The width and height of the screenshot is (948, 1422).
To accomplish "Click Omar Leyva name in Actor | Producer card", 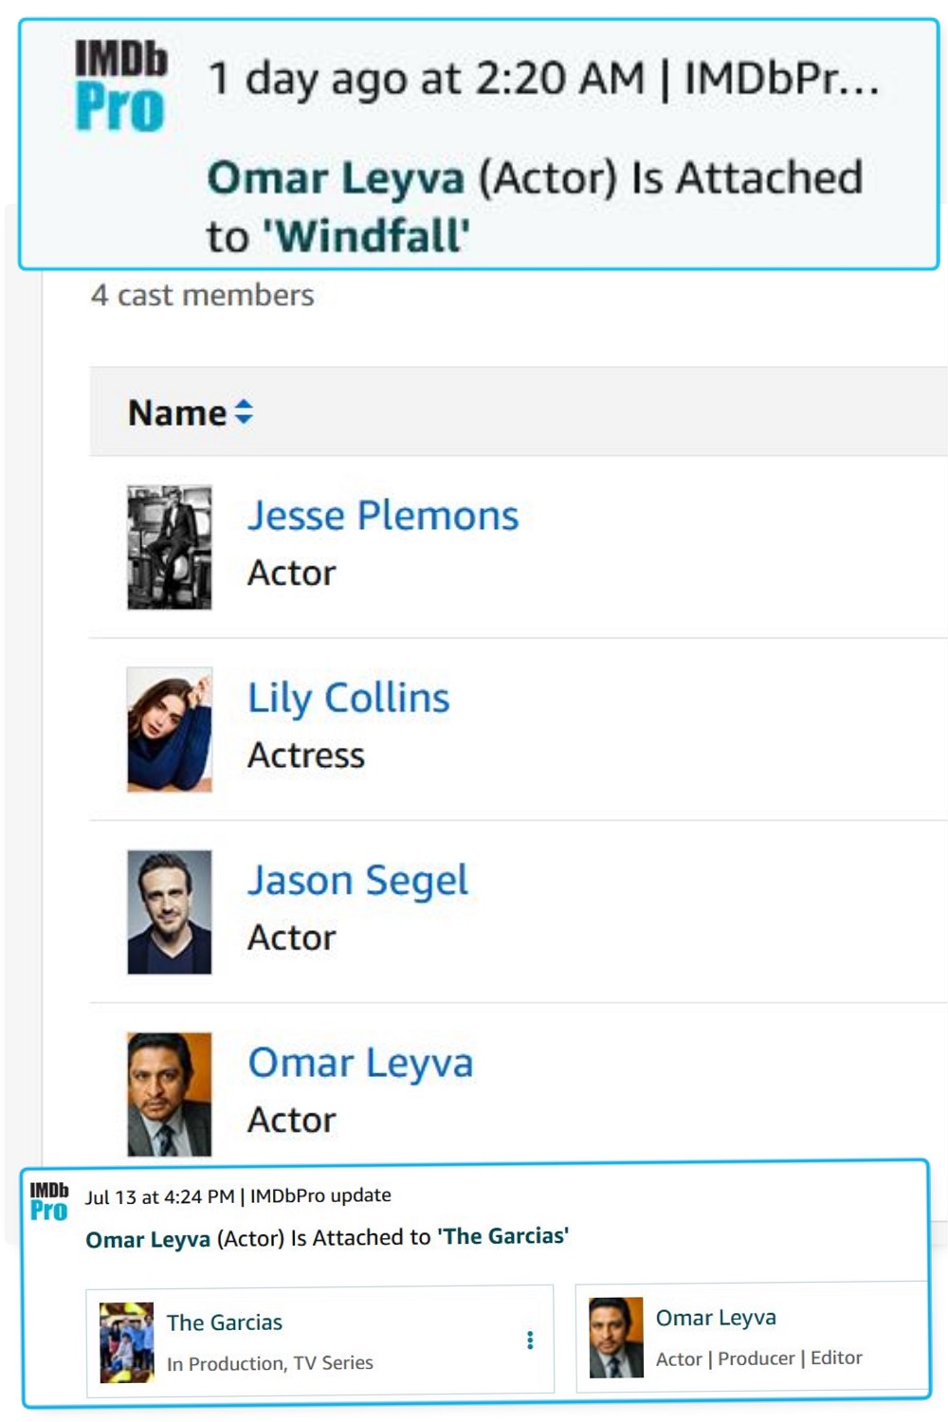I will 716,1318.
